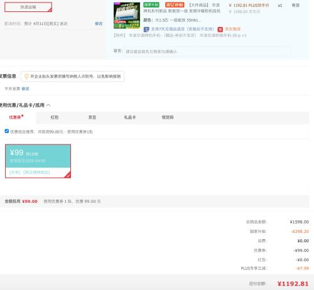The image size is (314, 290).
Task: Click the 应付总额 ¥1192.81 amount
Action: click(x=293, y=284)
